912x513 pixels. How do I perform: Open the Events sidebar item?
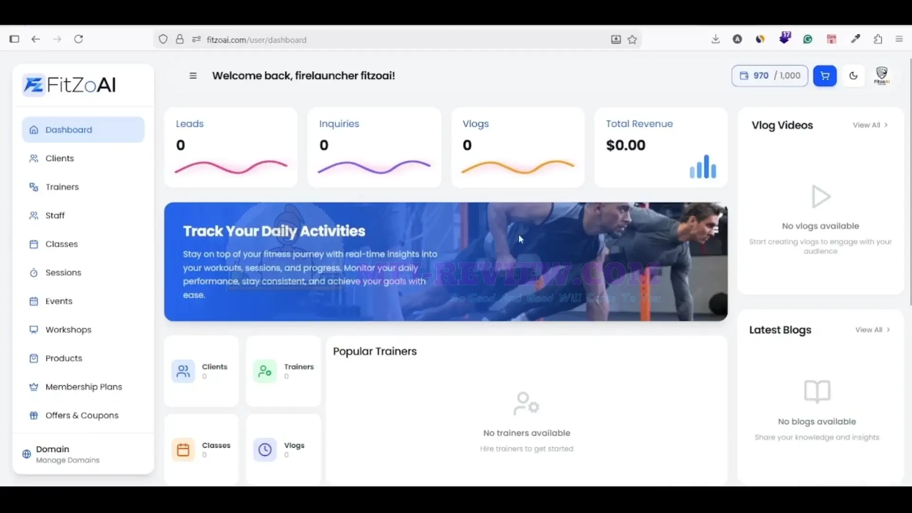[83, 301]
